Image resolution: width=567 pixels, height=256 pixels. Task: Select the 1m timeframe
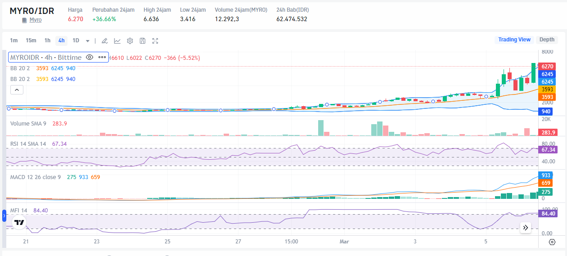click(14, 40)
